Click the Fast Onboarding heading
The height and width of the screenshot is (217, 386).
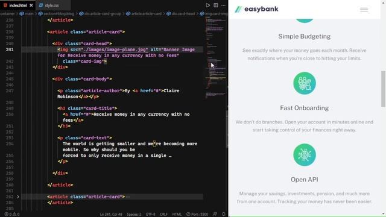(x=304, y=108)
